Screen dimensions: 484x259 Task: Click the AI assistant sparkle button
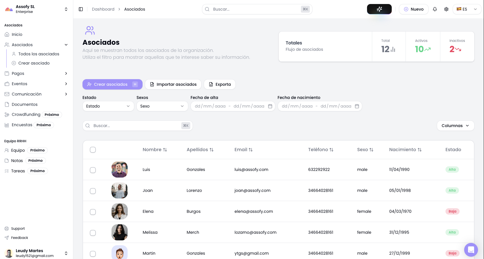pyautogui.click(x=379, y=9)
